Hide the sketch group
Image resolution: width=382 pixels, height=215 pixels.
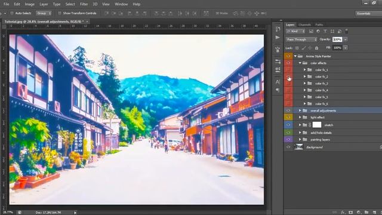(x=288, y=125)
